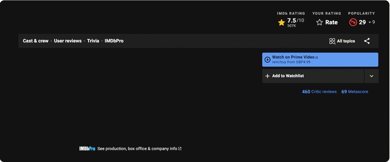
Task: Go to the Trivia section
Action: [x=93, y=41]
